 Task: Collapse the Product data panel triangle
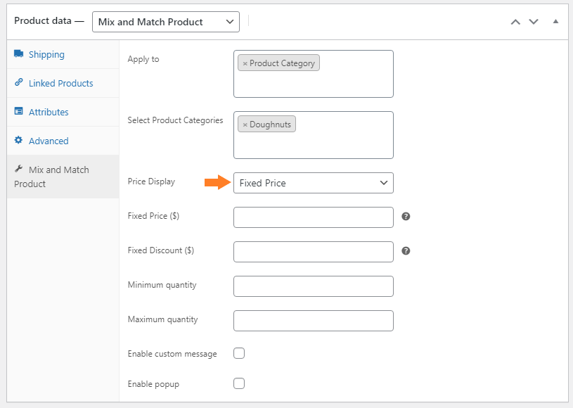click(x=555, y=22)
